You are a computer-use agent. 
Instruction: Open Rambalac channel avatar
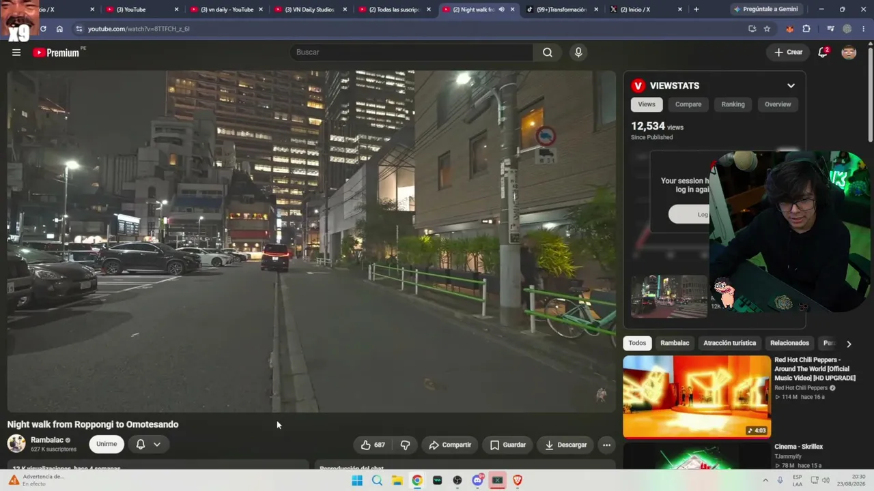16,444
